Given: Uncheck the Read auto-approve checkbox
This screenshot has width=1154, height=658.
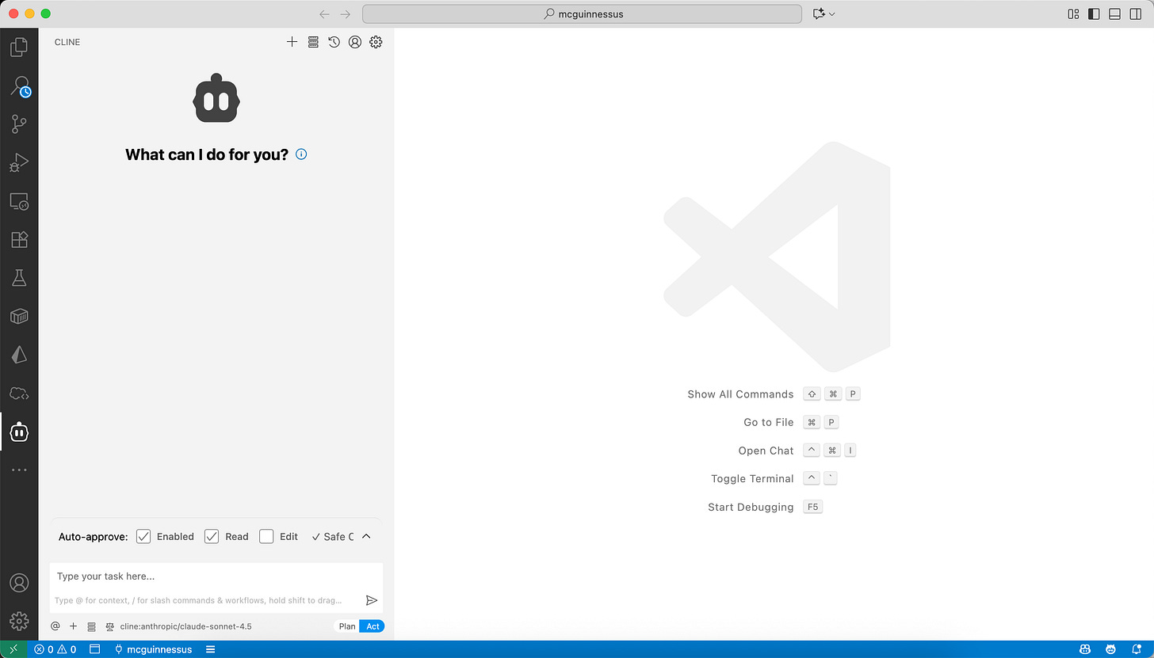Looking at the screenshot, I should [x=212, y=536].
